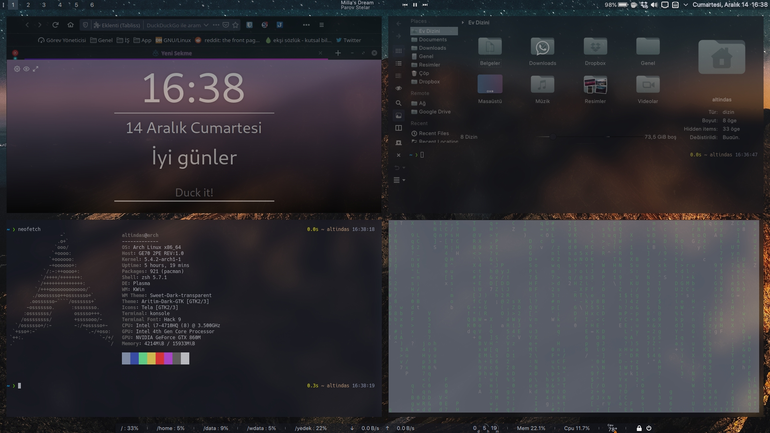Select the Yeni Sekme tab

coord(172,53)
